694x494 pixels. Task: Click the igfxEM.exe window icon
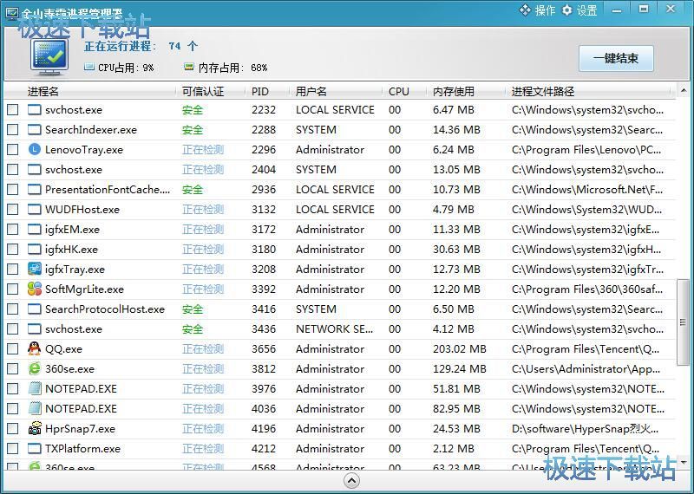point(34,229)
